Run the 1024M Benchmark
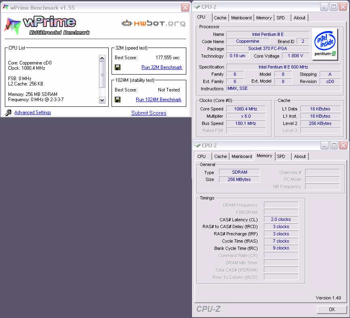 [158, 100]
